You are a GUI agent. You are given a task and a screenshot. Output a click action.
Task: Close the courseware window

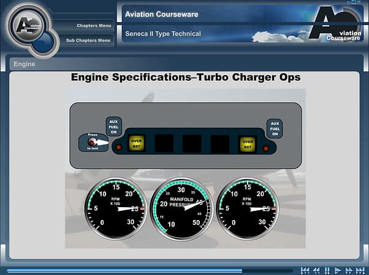[359, 2]
